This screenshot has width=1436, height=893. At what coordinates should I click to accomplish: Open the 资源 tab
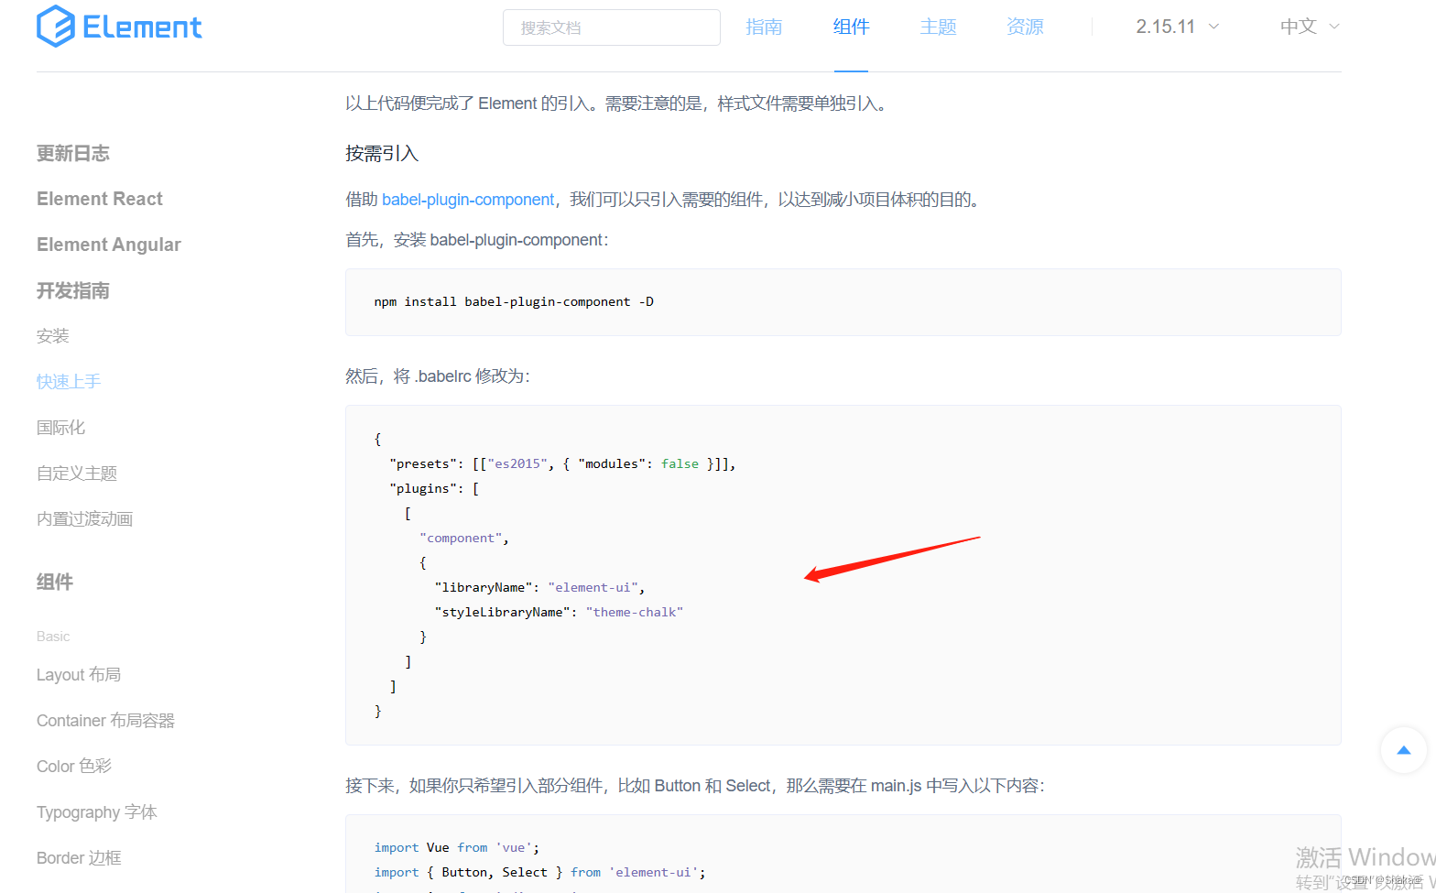[1025, 27]
